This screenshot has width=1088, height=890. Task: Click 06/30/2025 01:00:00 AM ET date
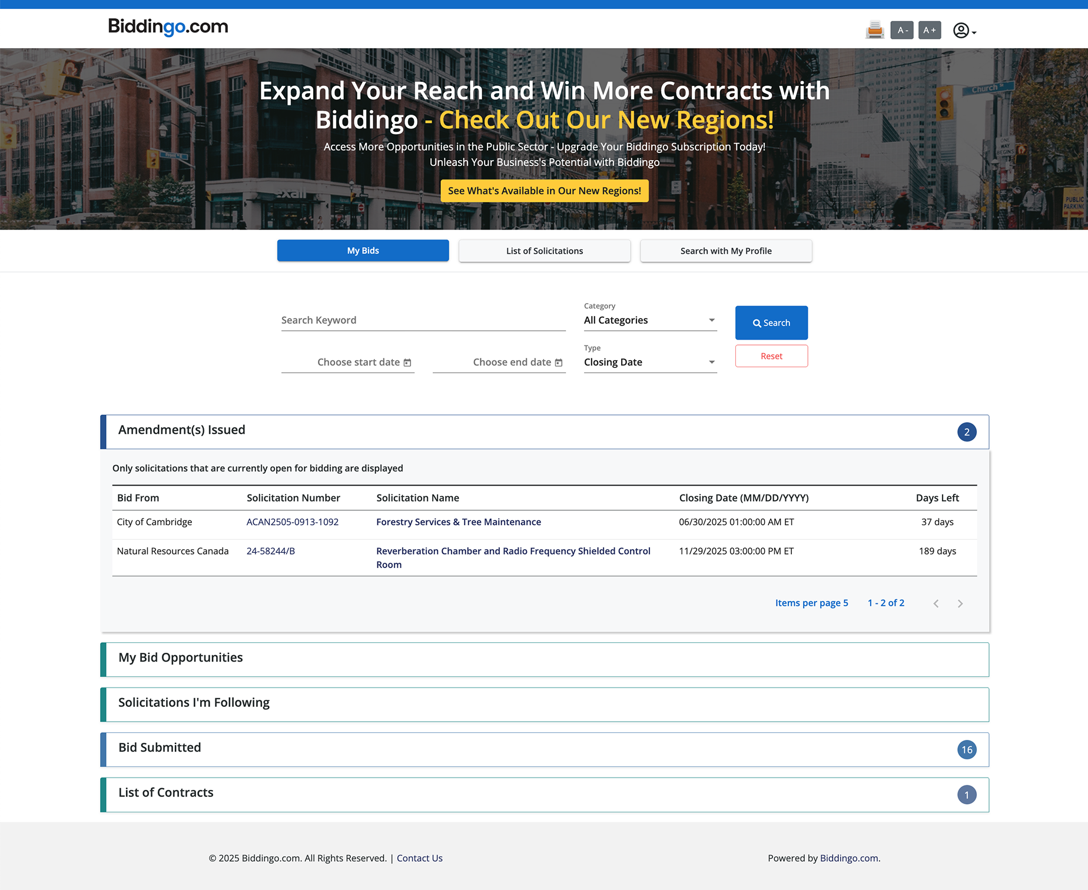(x=737, y=522)
